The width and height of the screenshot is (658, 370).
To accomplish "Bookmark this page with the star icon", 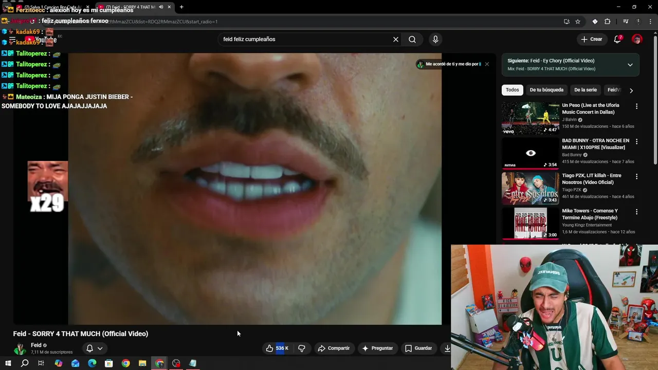I will (578, 22).
